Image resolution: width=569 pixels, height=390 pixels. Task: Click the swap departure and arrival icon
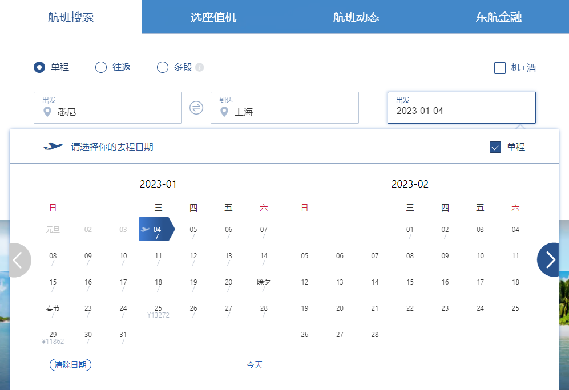tap(196, 108)
